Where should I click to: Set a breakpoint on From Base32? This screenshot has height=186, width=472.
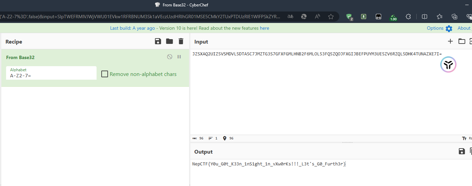point(179,57)
